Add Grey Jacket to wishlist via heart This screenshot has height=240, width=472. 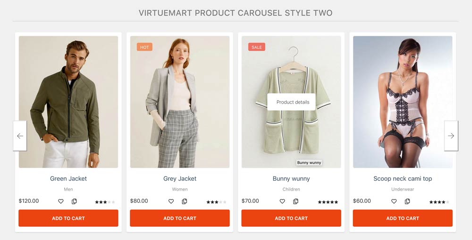171,201
